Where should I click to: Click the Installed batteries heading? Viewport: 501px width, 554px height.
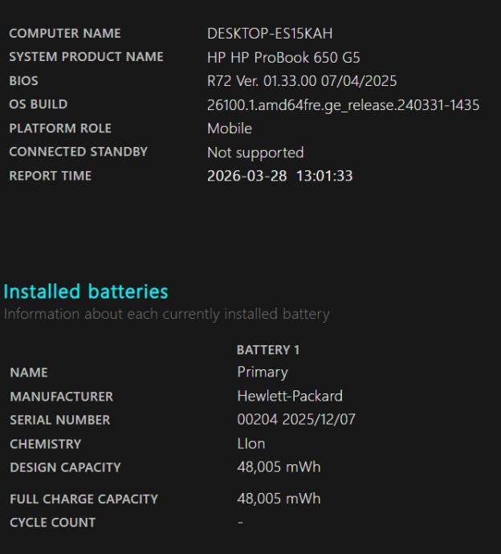click(x=86, y=291)
